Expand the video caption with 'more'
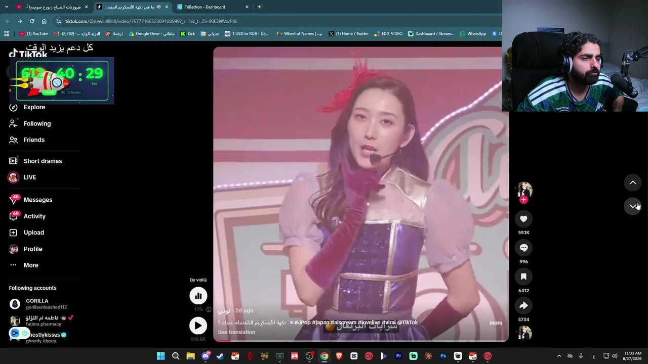The height and width of the screenshot is (364, 648). (x=496, y=323)
